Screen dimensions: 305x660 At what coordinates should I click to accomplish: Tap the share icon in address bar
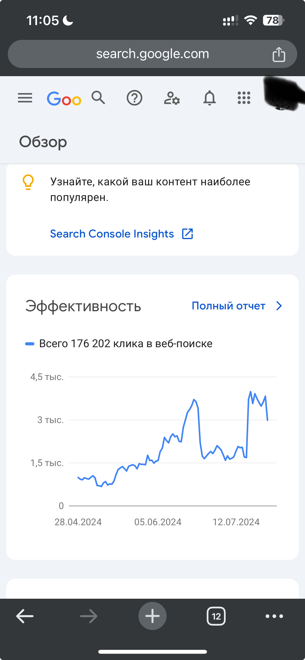279,54
